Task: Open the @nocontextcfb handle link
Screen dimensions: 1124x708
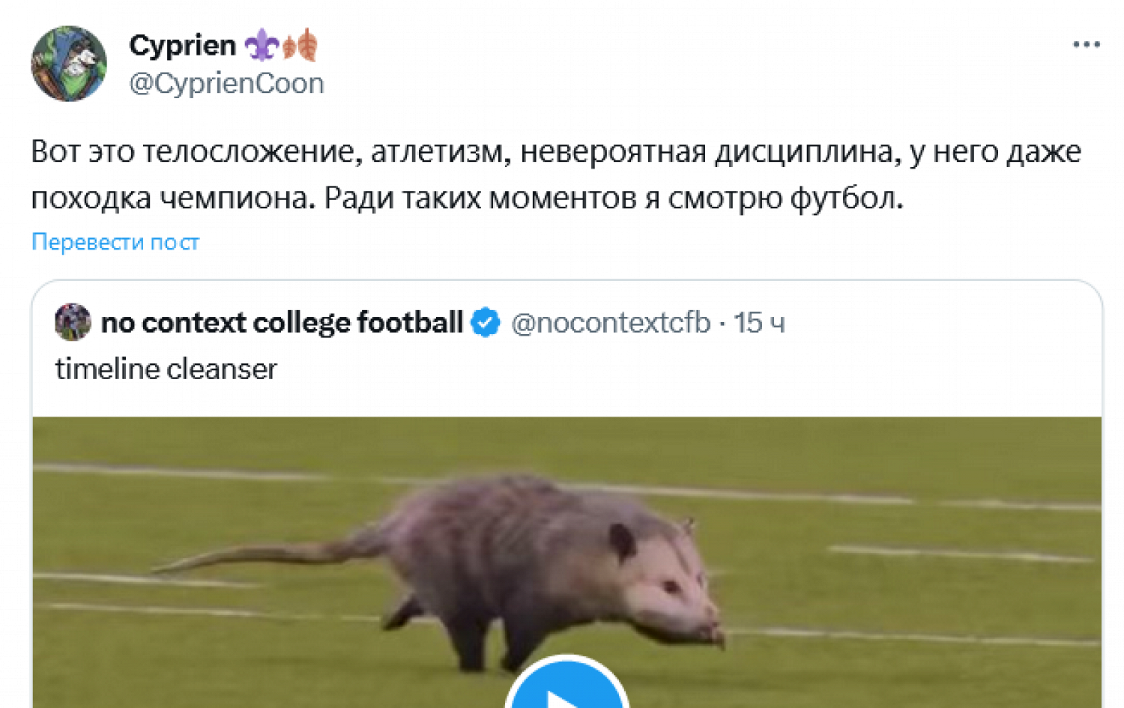Action: tap(611, 322)
